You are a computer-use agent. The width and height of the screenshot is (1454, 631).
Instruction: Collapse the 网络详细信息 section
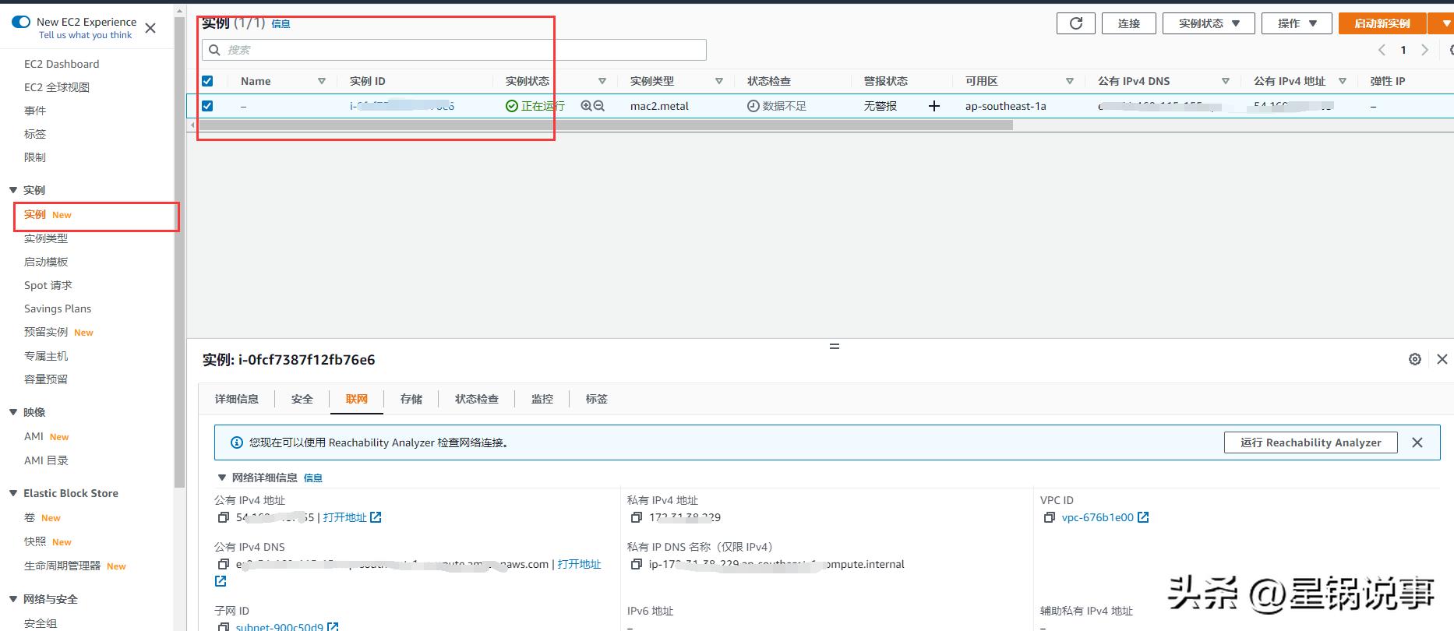(x=221, y=478)
